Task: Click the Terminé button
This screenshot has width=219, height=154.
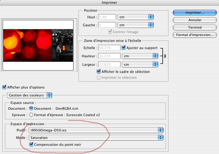Action: pyautogui.click(x=195, y=28)
